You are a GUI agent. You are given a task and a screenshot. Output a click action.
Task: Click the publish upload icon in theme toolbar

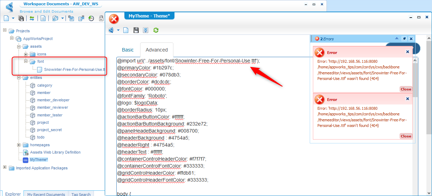pyautogui.click(x=146, y=30)
